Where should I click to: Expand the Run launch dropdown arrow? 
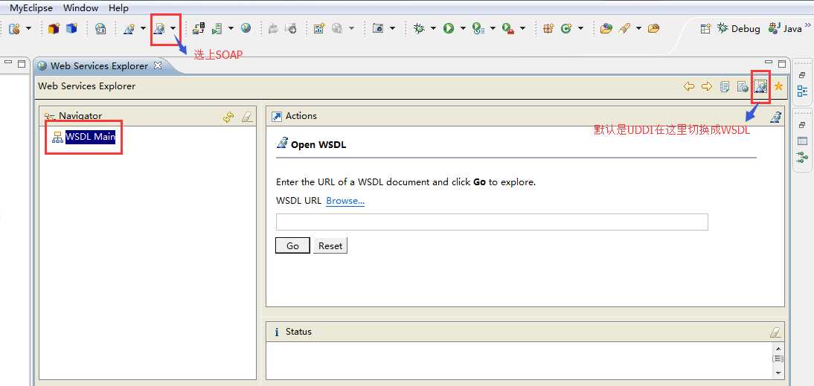tap(463, 28)
